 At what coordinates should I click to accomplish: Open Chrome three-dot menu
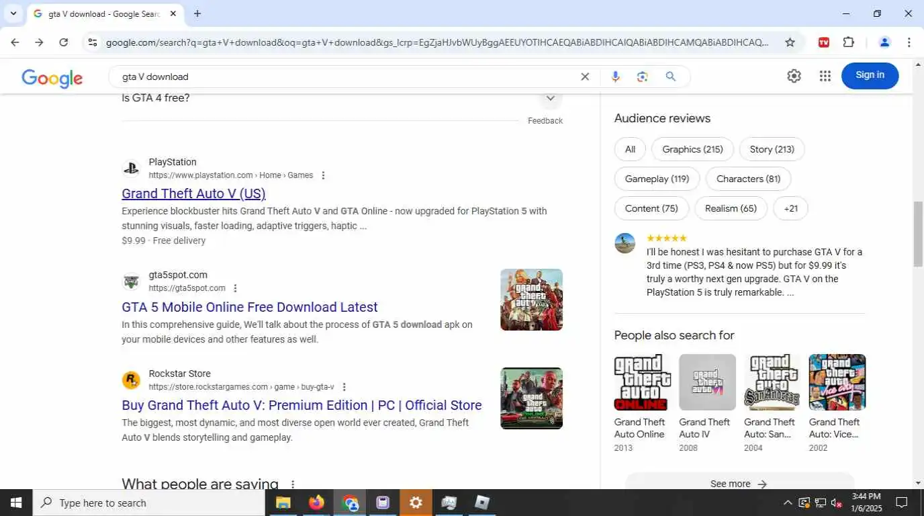[x=909, y=42]
